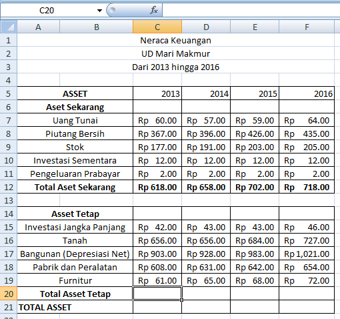The width and height of the screenshot is (340, 319).
Task: Select Furnitur 2016 value Rp 72.00
Action: [x=307, y=280]
